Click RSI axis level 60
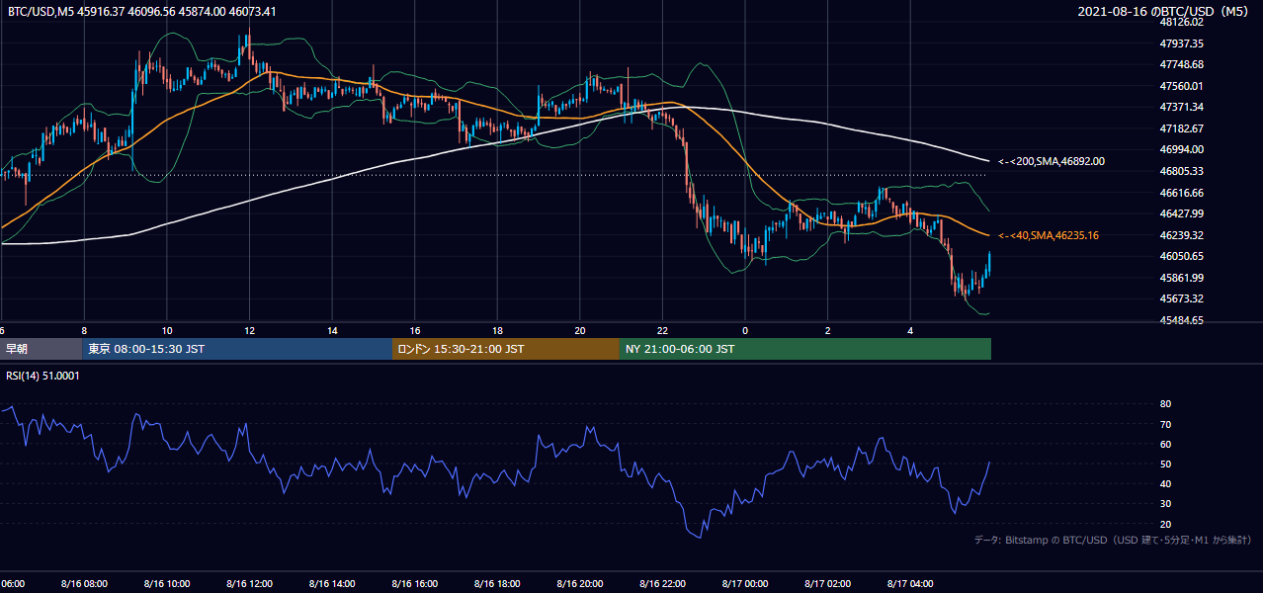The height and width of the screenshot is (593, 1263). coord(1165,444)
